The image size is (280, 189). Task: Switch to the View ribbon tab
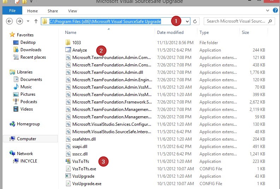coord(72,11)
